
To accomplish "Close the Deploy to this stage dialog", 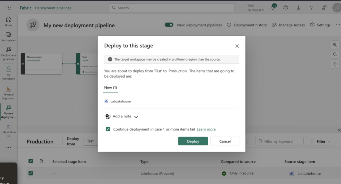I will click(x=237, y=46).
